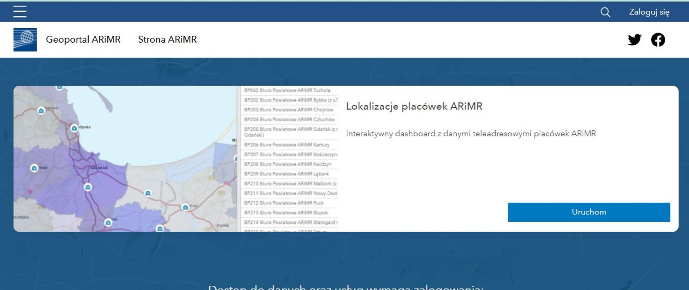Click the Zaloguj się login link

point(649,12)
